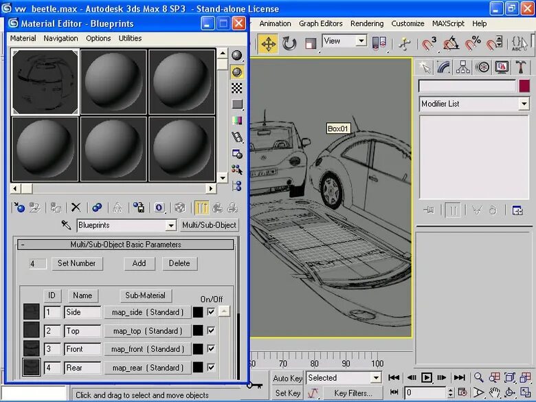Toggle the 3D Snaps icon
This screenshot has width=536, height=402.
428,44
